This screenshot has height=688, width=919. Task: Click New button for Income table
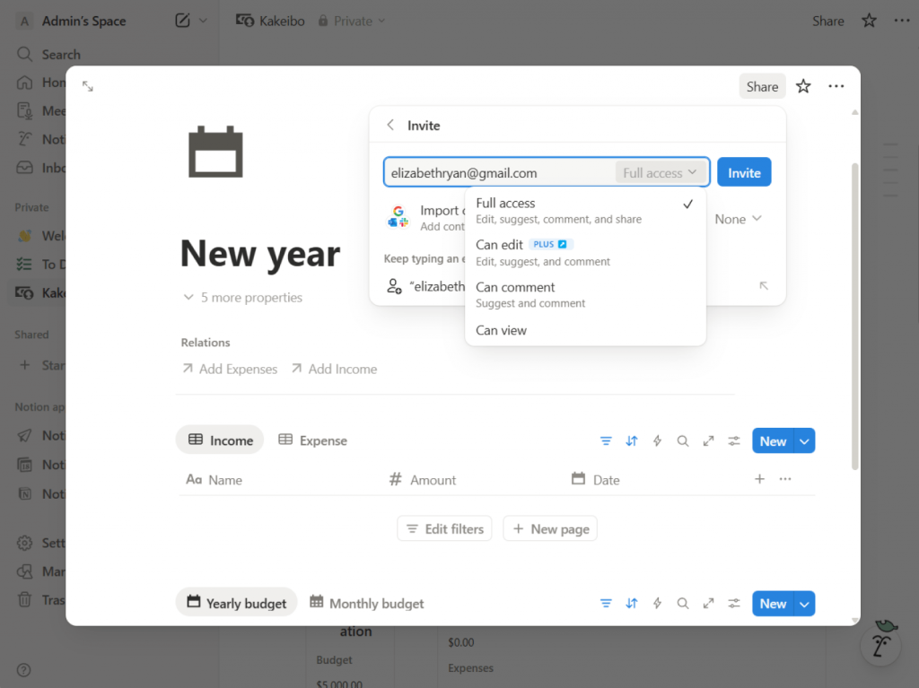pos(773,441)
